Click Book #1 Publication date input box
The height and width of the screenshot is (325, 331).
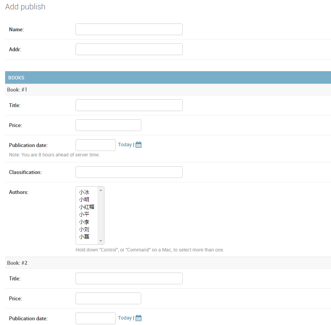[x=95, y=145]
